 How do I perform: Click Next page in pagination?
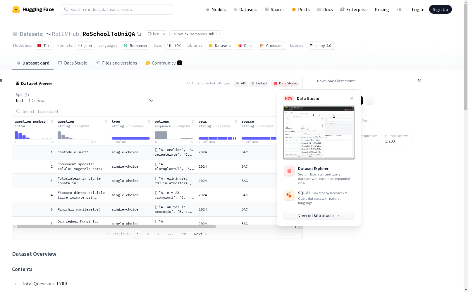(201, 234)
